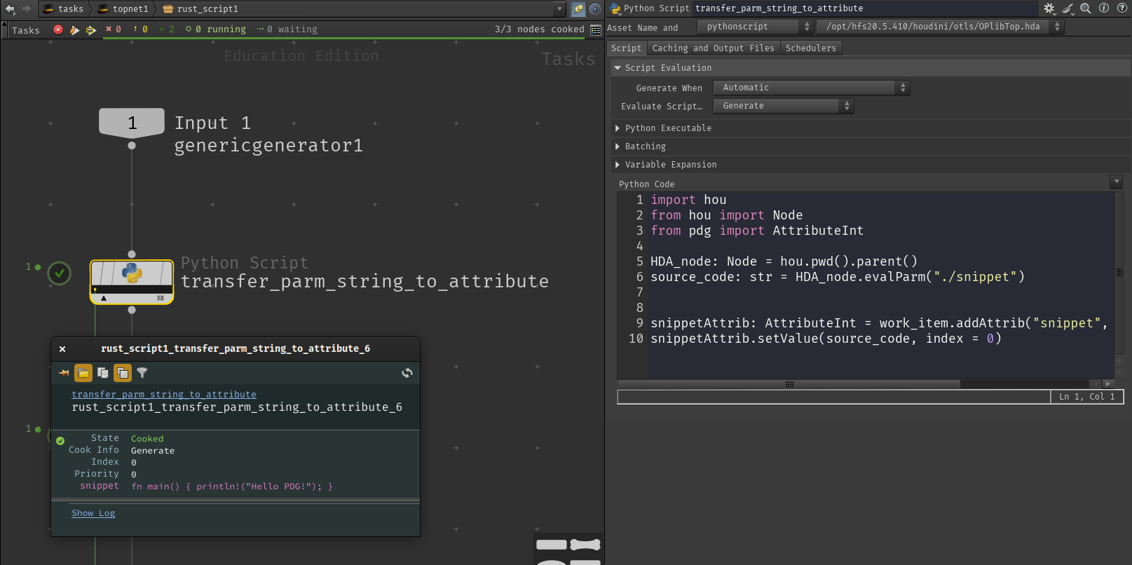Click the green cooked checkmark badge beside node
The height and width of the screenshot is (565, 1132).
(x=60, y=273)
